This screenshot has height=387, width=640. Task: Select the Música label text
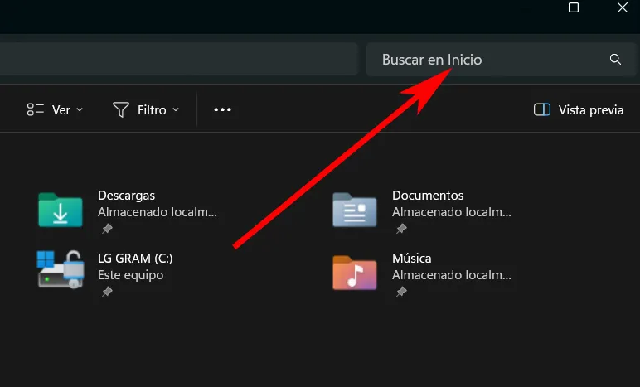[x=412, y=258]
